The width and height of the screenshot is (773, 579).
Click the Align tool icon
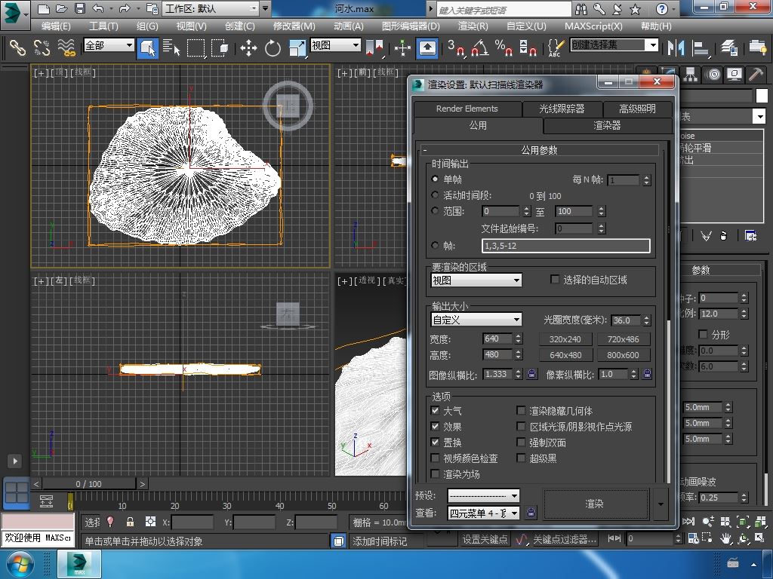pyautogui.click(x=700, y=47)
